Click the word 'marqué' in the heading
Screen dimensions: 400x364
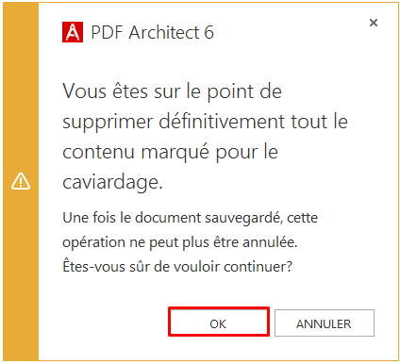coord(175,153)
